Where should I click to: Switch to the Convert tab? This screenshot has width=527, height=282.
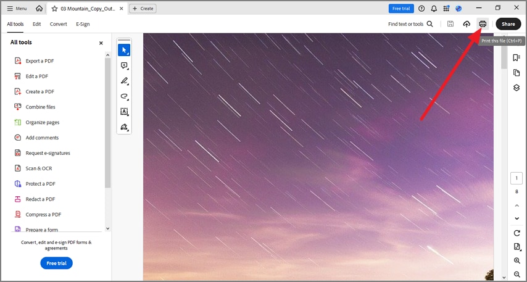[x=59, y=24]
